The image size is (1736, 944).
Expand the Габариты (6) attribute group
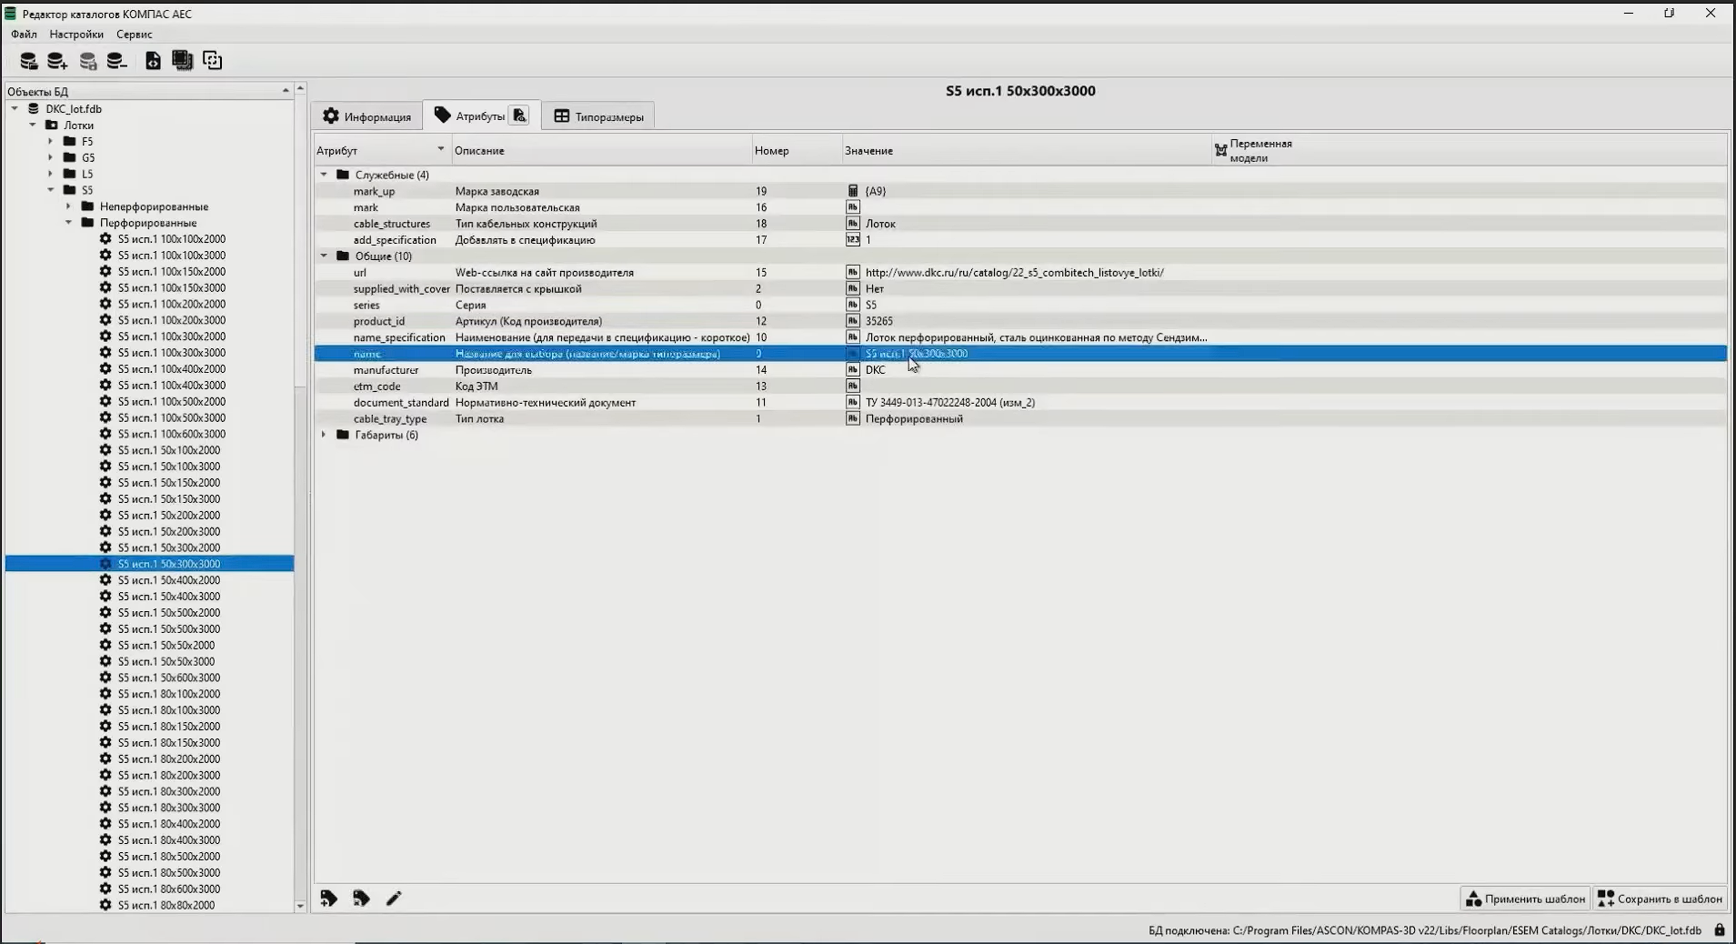pyautogui.click(x=324, y=435)
